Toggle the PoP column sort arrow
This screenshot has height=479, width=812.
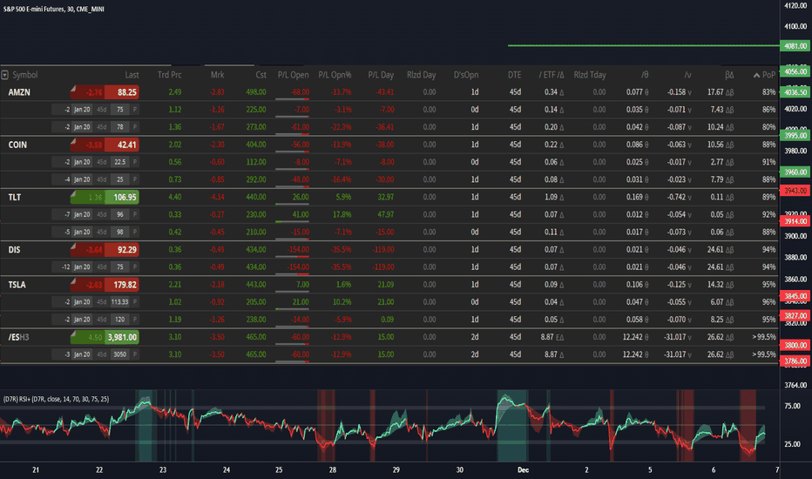(756, 75)
